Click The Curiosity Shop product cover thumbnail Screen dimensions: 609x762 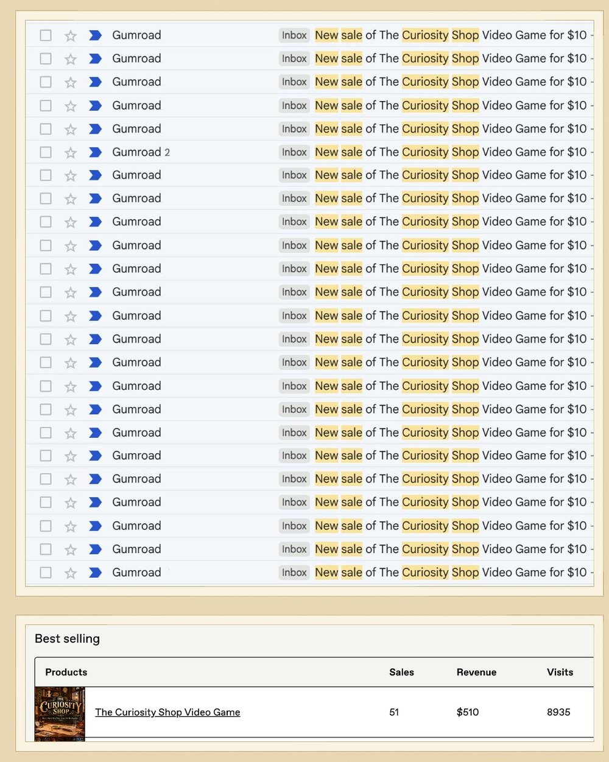[60, 714]
